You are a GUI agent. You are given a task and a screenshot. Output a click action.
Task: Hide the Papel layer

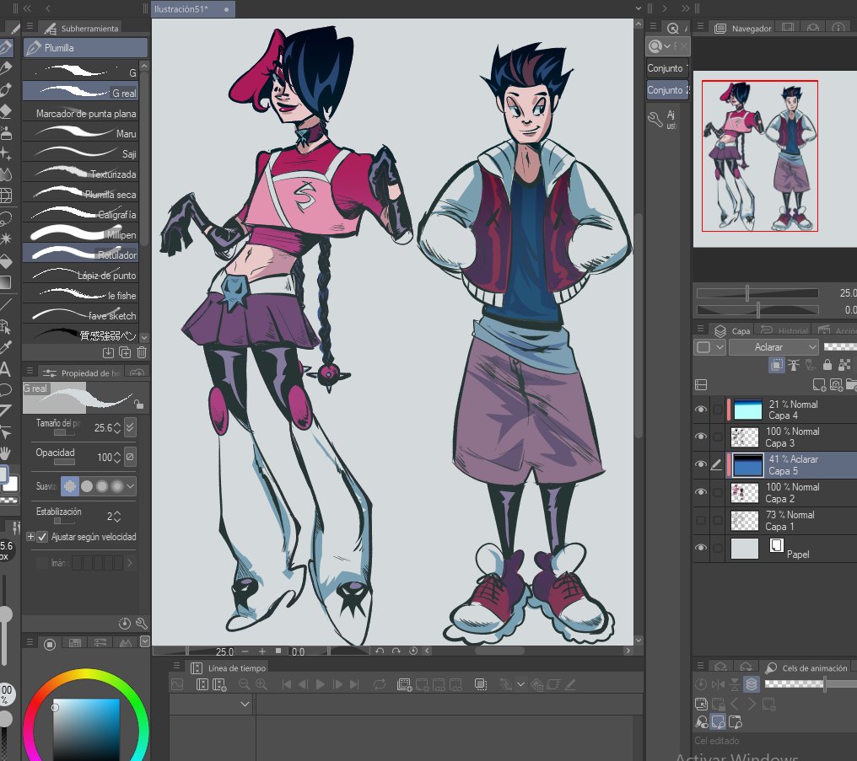701,548
